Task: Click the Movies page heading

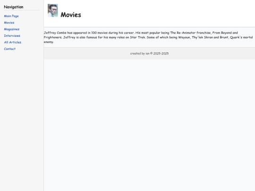Action: (71, 15)
